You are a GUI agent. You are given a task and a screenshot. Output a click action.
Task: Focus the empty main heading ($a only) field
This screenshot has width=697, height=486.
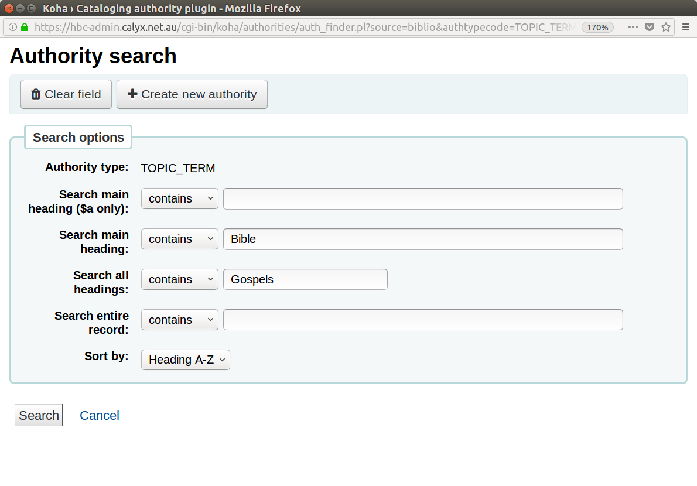[422, 198]
